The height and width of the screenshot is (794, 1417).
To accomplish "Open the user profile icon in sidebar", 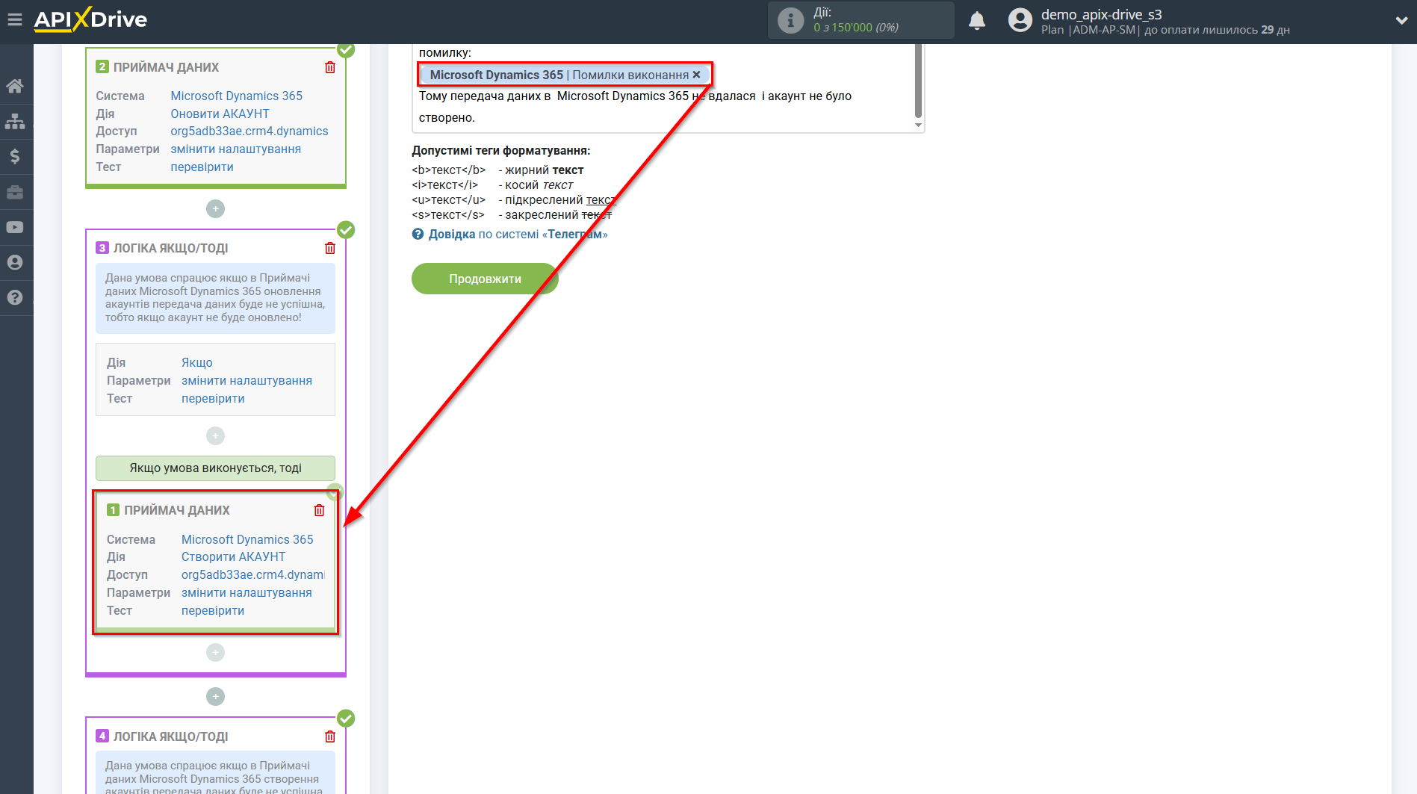I will (x=15, y=262).
